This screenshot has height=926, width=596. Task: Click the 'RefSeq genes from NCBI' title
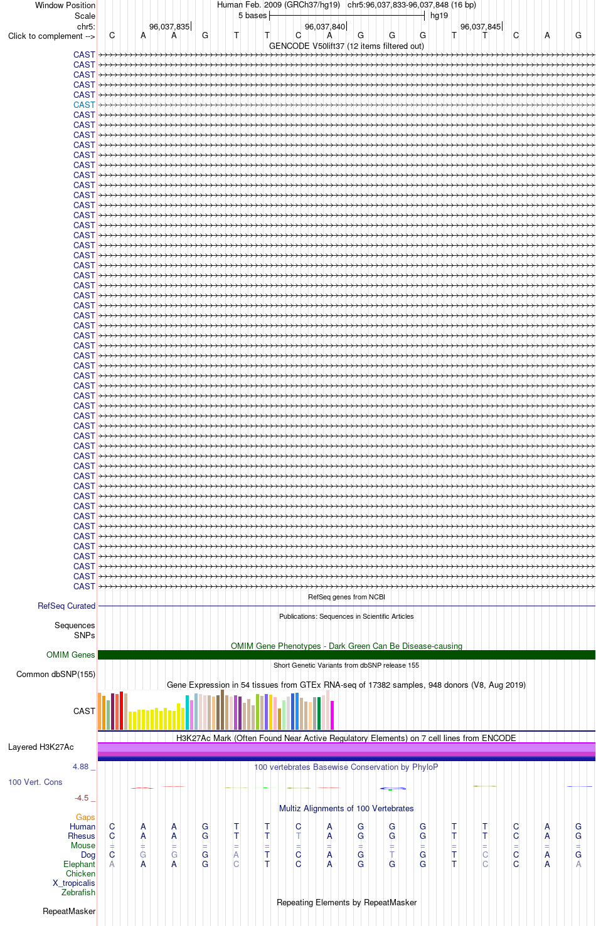coord(346,597)
